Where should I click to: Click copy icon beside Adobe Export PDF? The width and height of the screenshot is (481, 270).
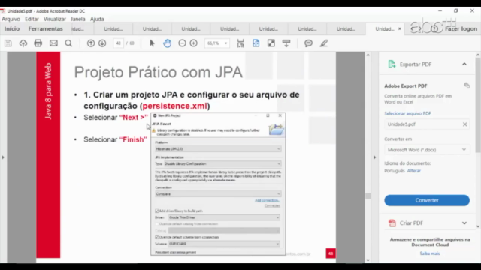click(467, 85)
